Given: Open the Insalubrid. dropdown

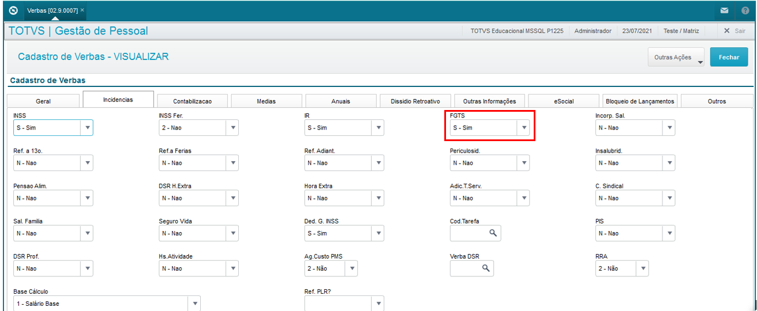Looking at the screenshot, I should click(669, 163).
